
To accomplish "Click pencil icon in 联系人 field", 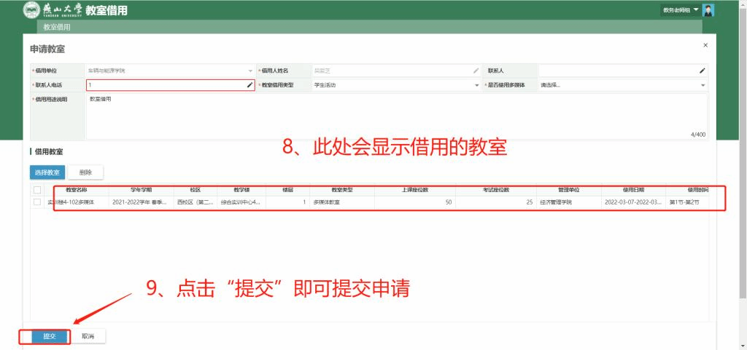I will tap(702, 71).
